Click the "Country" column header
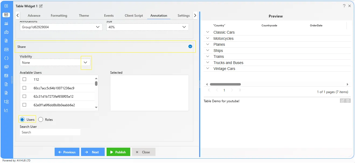This screenshot has width=355, height=163. (x=219, y=26)
